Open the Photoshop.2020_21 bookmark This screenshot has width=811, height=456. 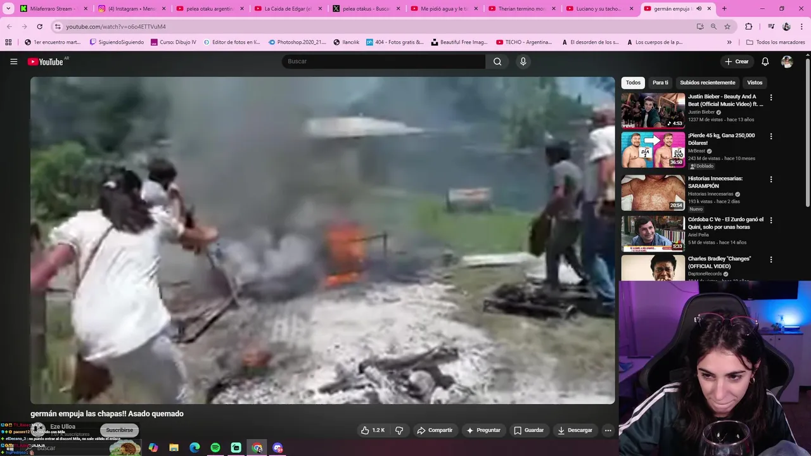click(297, 42)
